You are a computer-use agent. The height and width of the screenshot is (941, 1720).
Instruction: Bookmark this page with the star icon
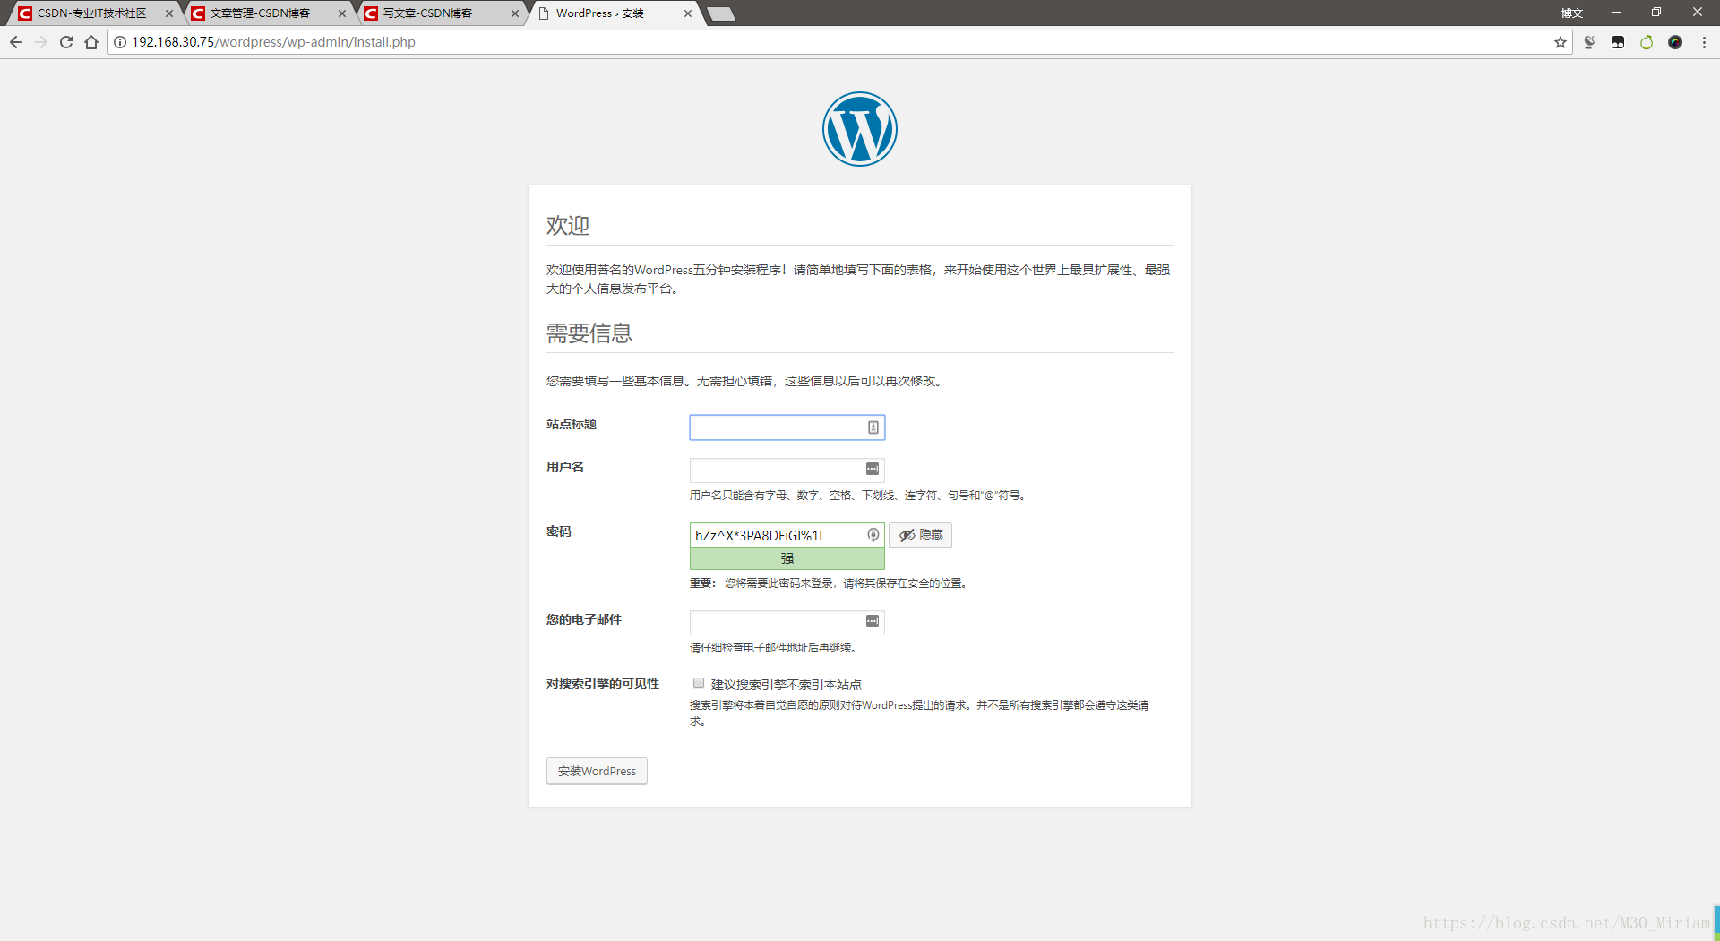(x=1561, y=42)
